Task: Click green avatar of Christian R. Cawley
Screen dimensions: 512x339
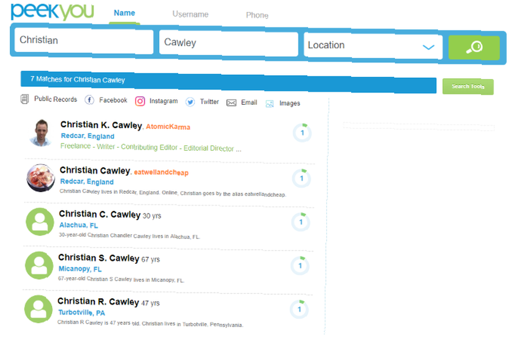Action: (x=38, y=309)
